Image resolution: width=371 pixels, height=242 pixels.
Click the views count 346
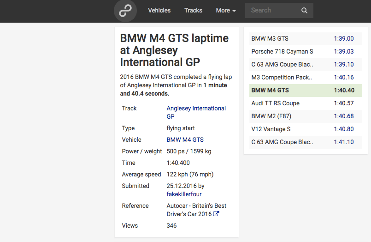(171, 225)
